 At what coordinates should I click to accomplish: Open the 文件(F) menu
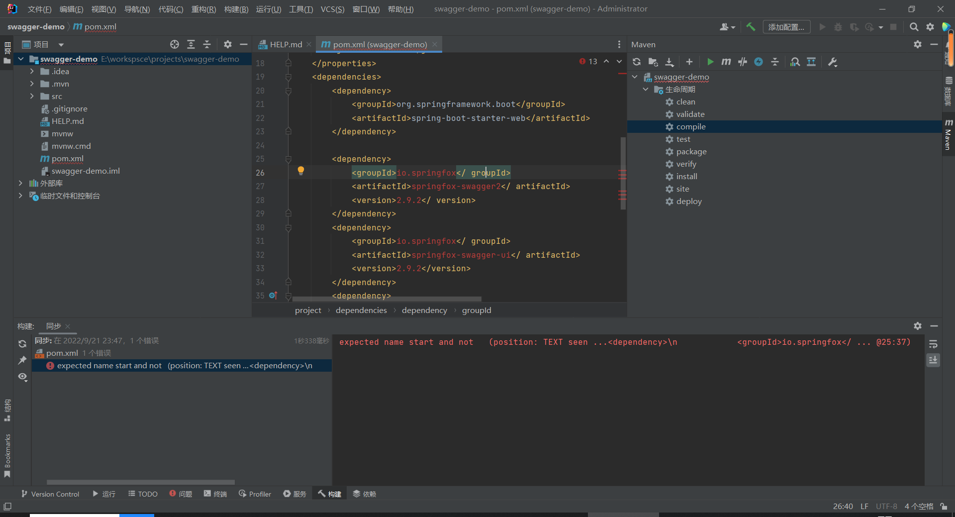39,9
